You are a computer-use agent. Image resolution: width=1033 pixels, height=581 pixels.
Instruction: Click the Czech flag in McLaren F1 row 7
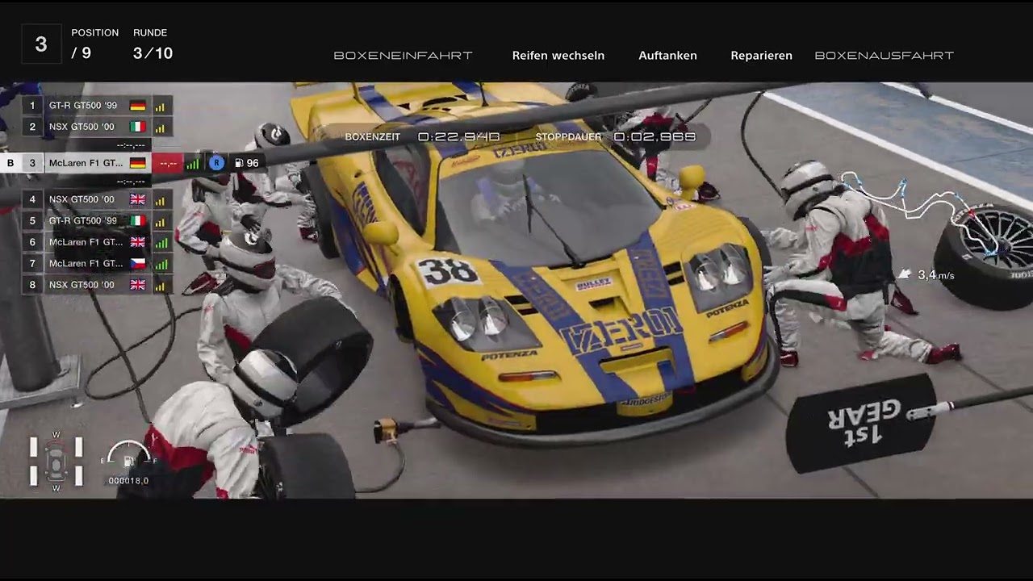137,263
